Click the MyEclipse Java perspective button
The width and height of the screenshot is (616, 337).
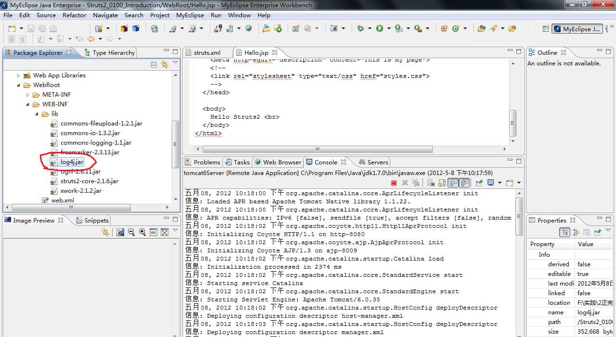coord(577,29)
